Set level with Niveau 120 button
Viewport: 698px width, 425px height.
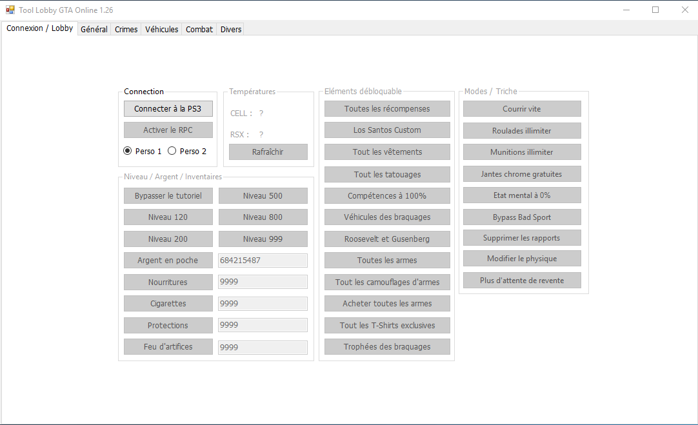(168, 217)
